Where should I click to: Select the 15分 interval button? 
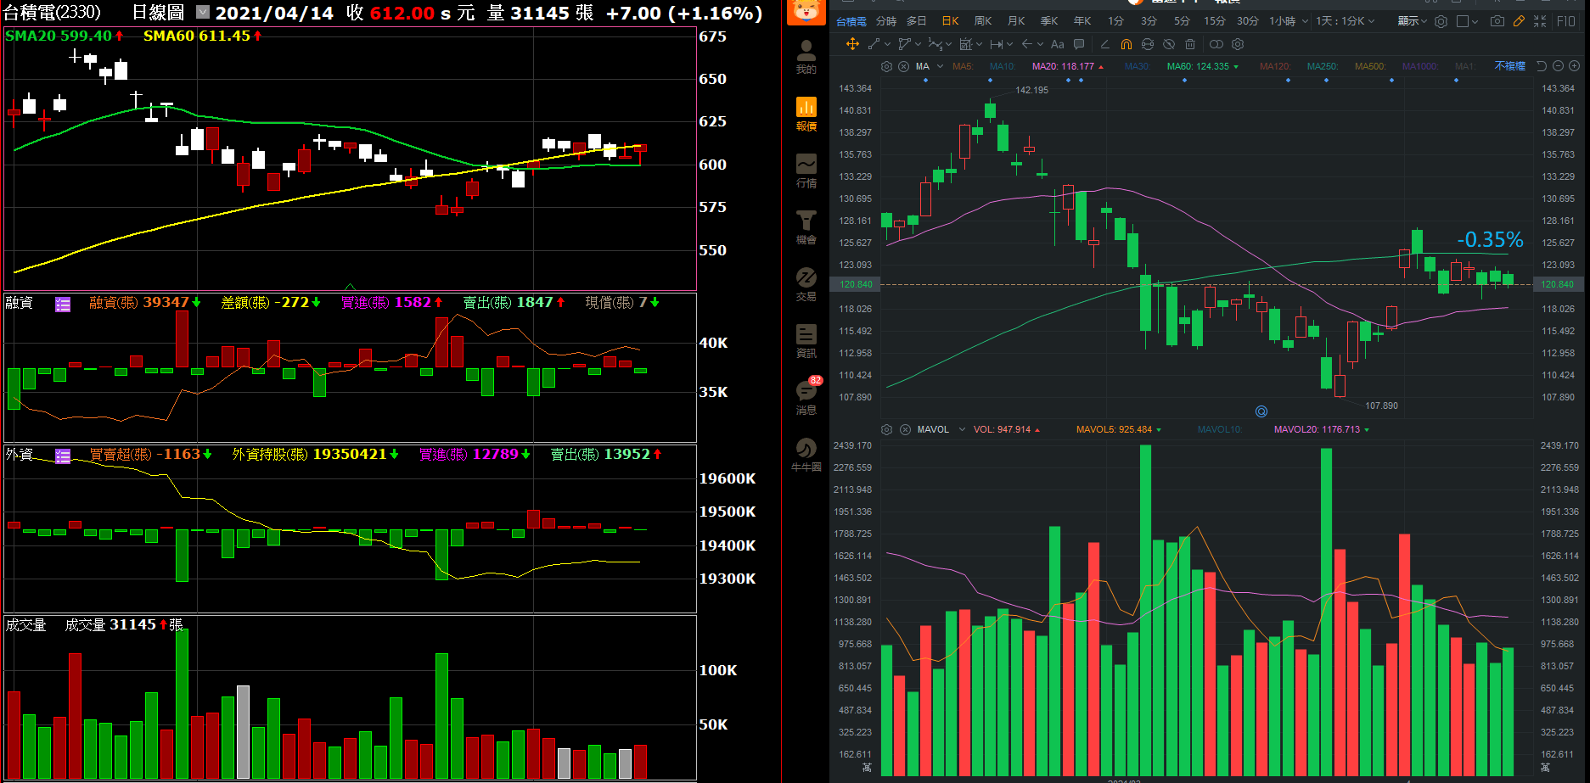(x=1214, y=21)
